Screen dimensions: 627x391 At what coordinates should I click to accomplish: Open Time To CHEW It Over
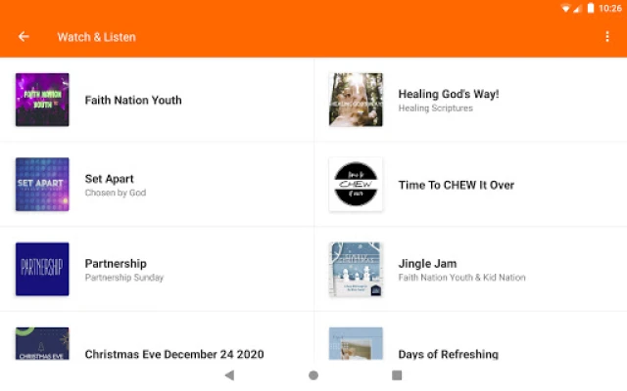(x=456, y=185)
